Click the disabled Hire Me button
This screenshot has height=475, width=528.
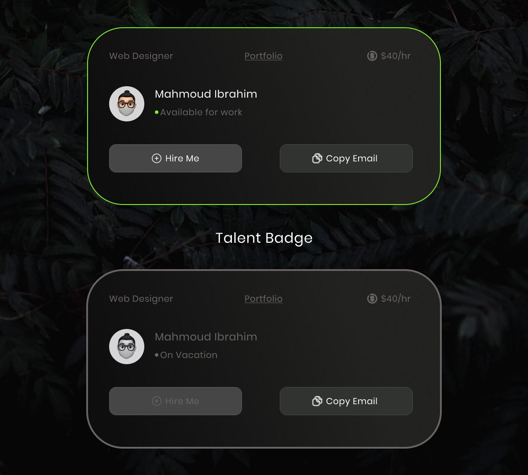pos(176,401)
